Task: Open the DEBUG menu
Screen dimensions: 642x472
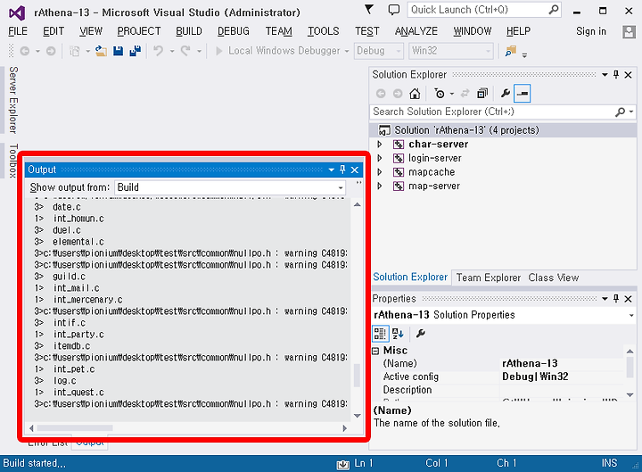Action: point(234,31)
